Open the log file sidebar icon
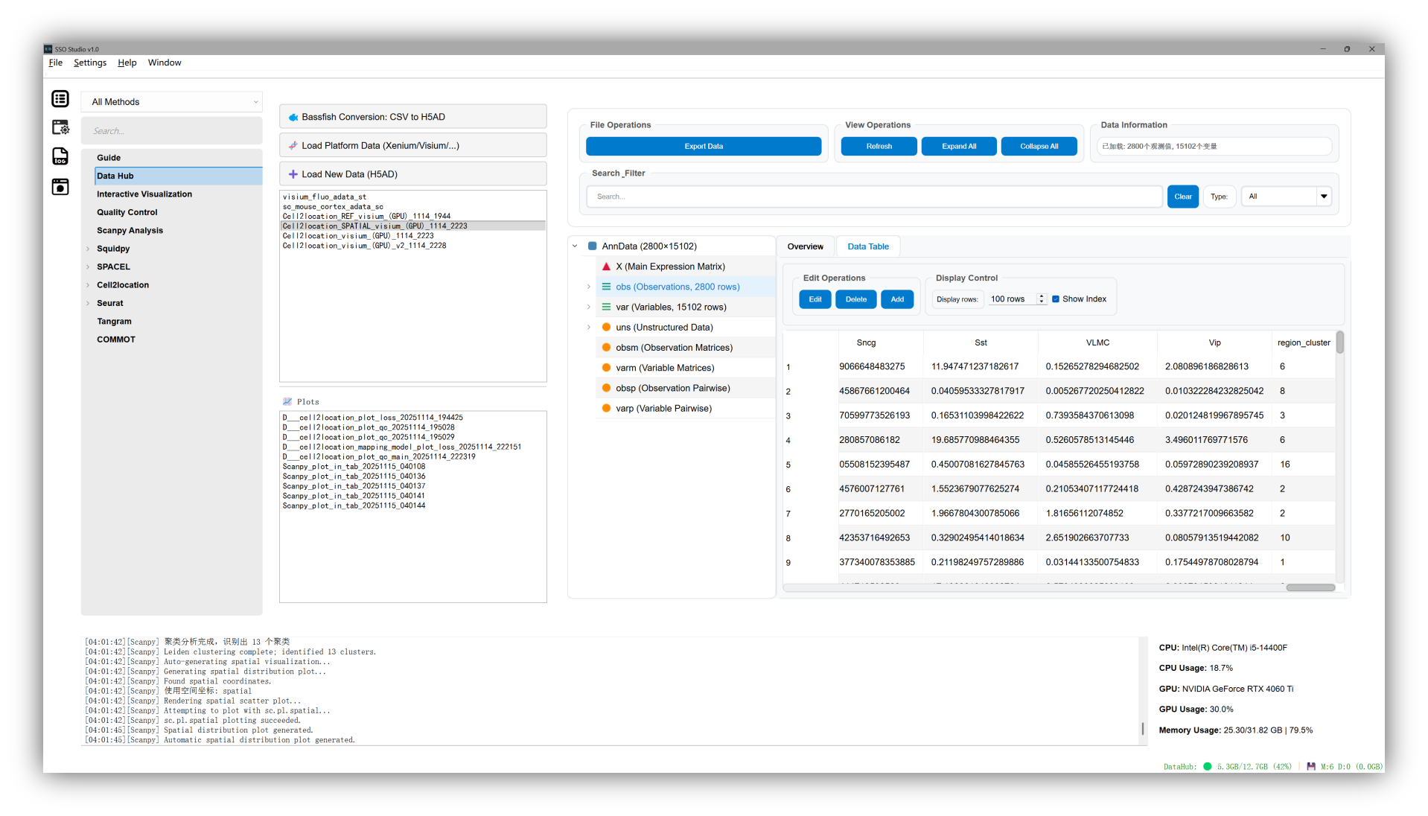This screenshot has height=816, width=1428. [x=60, y=156]
